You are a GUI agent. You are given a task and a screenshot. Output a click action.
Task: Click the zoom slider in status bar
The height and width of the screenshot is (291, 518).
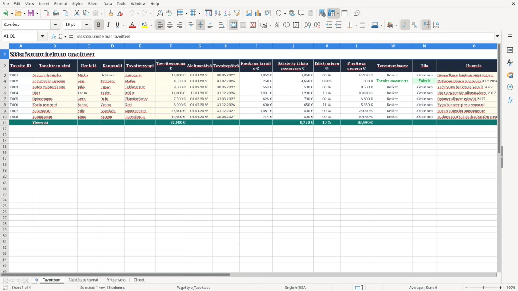tap(483, 288)
